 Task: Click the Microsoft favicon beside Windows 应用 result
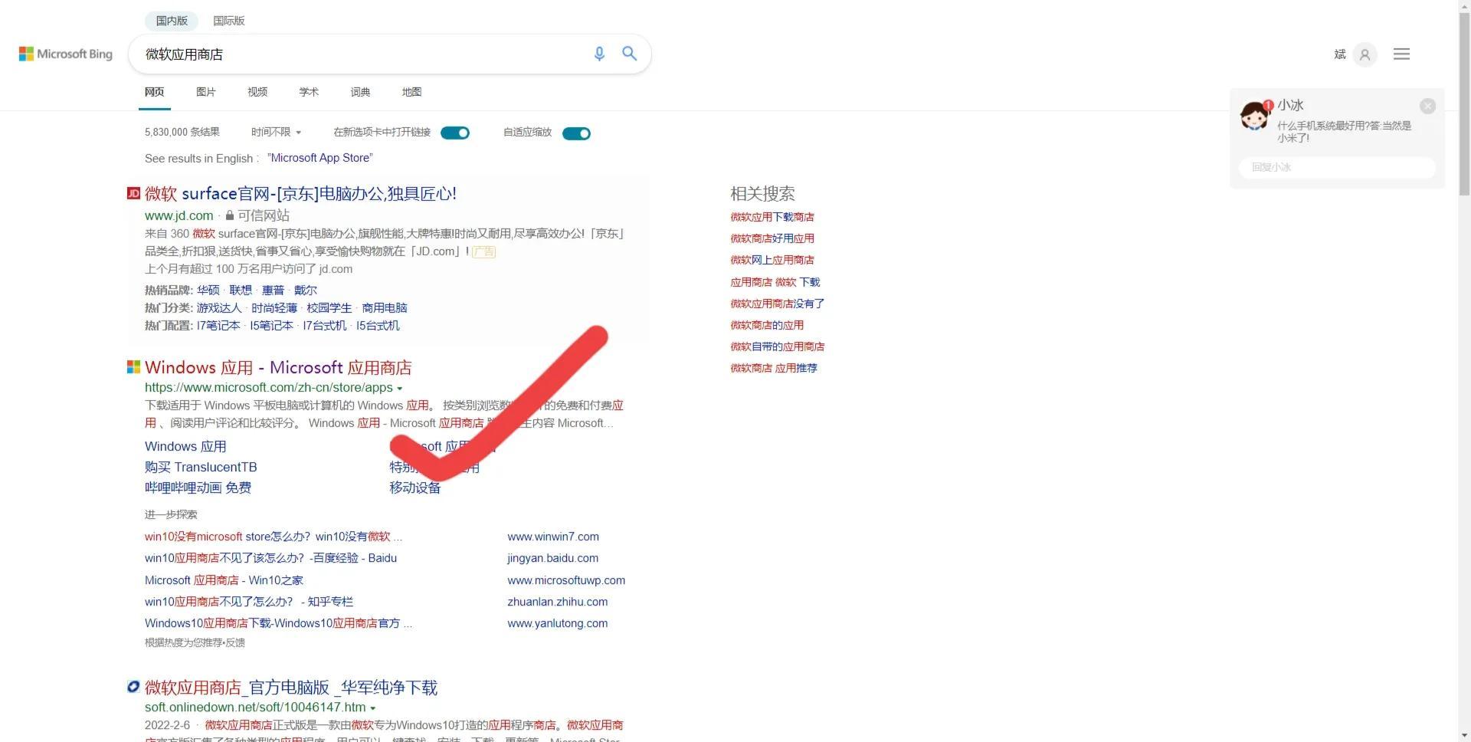[x=133, y=367]
